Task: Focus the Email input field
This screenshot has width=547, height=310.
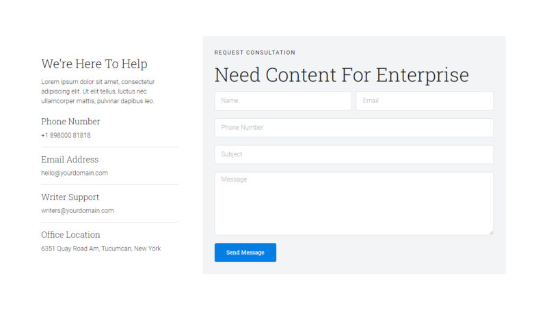Action: pos(424,101)
